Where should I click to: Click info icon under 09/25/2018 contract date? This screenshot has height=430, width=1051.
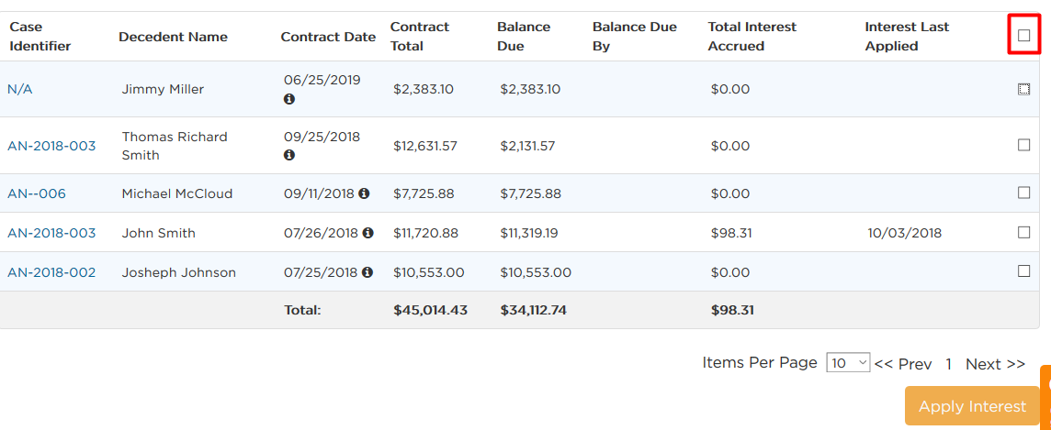pyautogui.click(x=288, y=155)
